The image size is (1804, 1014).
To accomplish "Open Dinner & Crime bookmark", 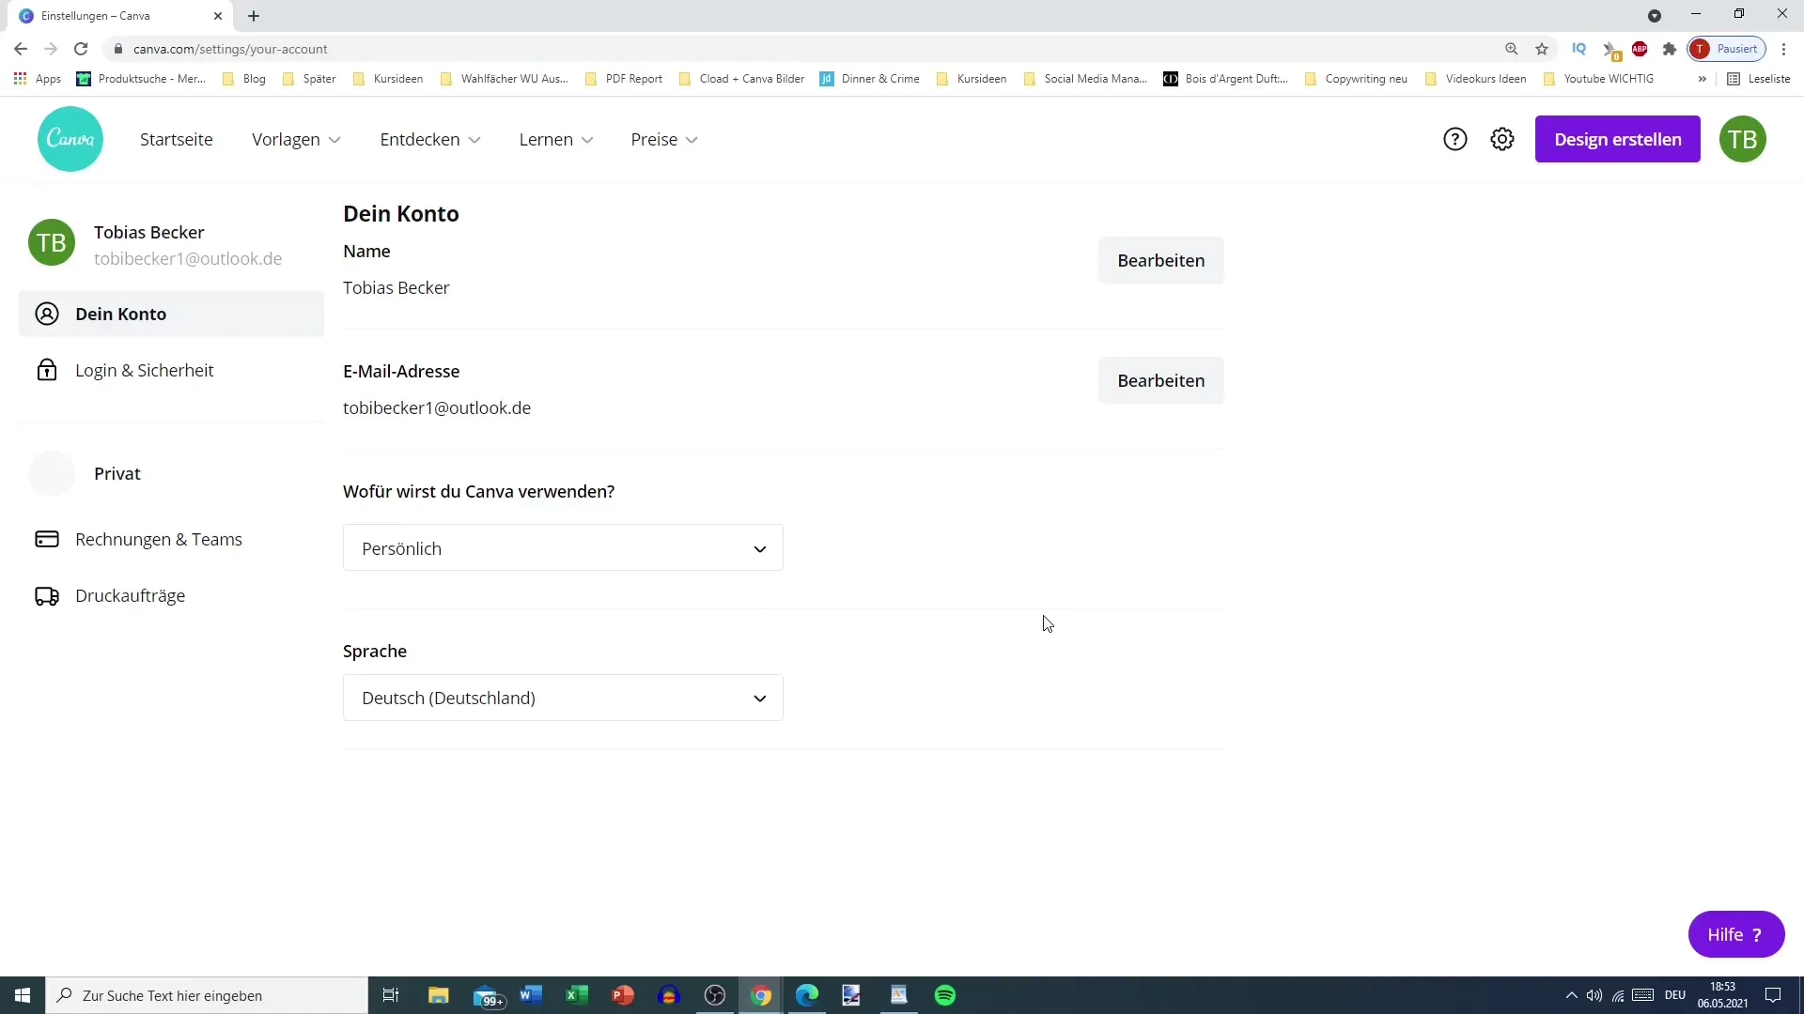I will 870,79.
